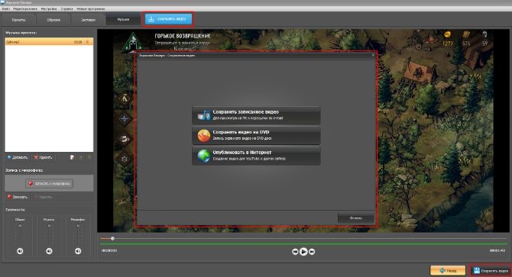Select the 'Сохранить видео на DVD' option
The height and width of the screenshot is (277, 512).
(x=256, y=135)
